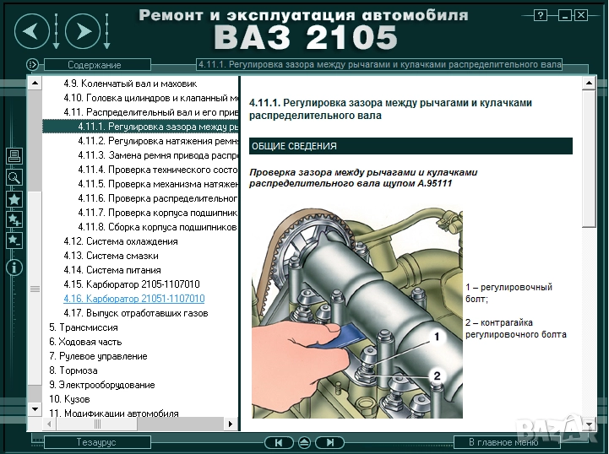The width and height of the screenshot is (609, 454).
Task: Click the up-level button at bottom center
Action: [304, 442]
